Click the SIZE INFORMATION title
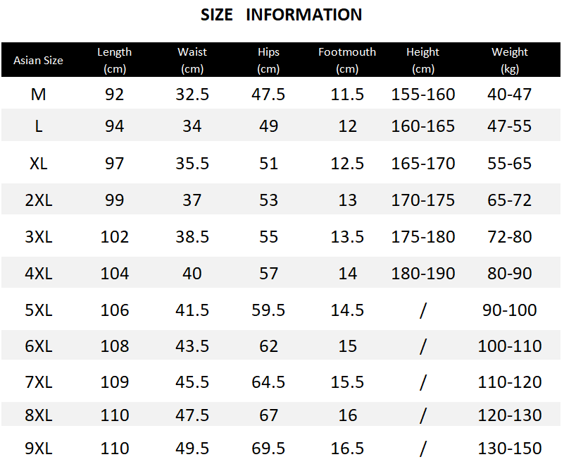564x469 pixels. (x=281, y=15)
